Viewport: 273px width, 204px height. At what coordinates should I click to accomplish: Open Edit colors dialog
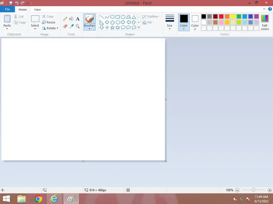point(265,22)
